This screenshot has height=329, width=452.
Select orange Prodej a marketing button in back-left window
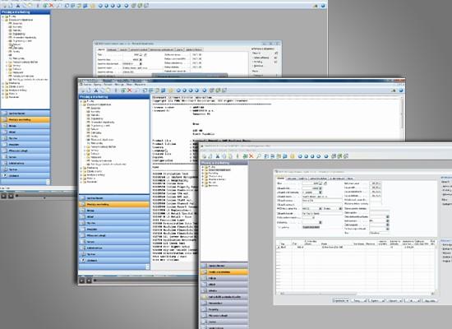25,119
